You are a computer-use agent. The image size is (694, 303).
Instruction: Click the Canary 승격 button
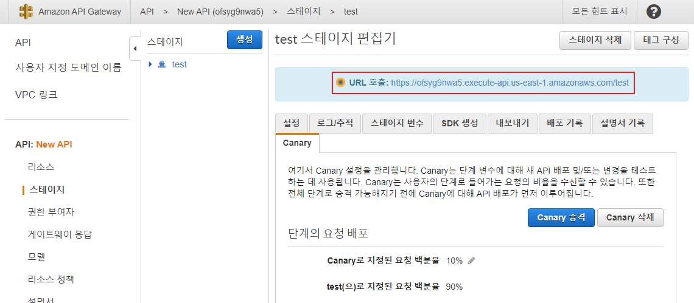pos(561,218)
